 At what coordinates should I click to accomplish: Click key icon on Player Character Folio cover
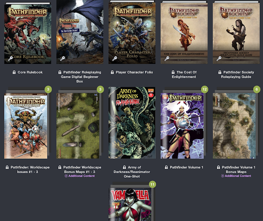click(x=115, y=59)
